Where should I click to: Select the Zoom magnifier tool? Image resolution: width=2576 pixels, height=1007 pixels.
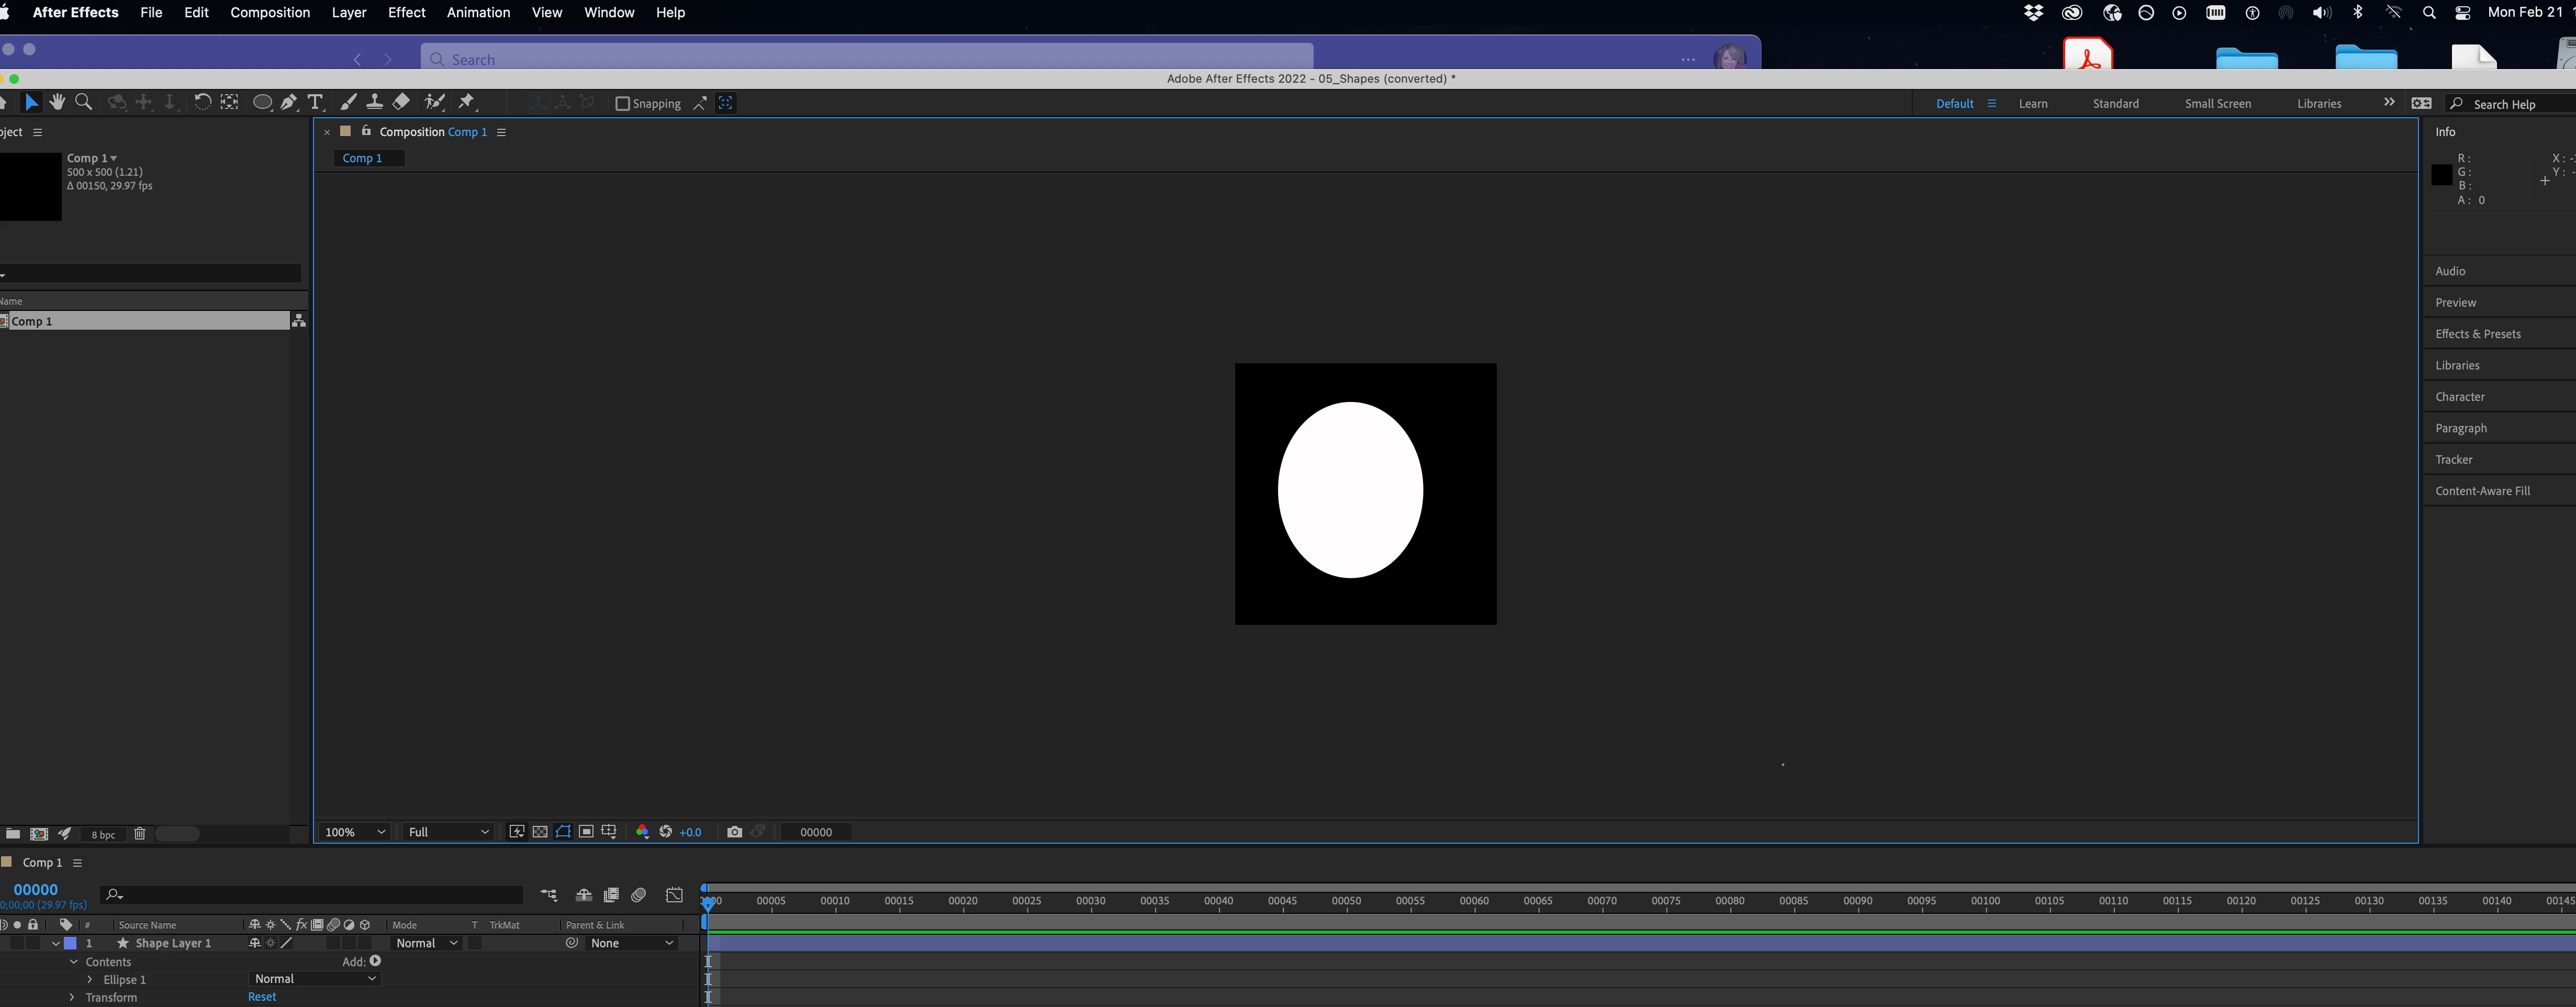pyautogui.click(x=84, y=102)
